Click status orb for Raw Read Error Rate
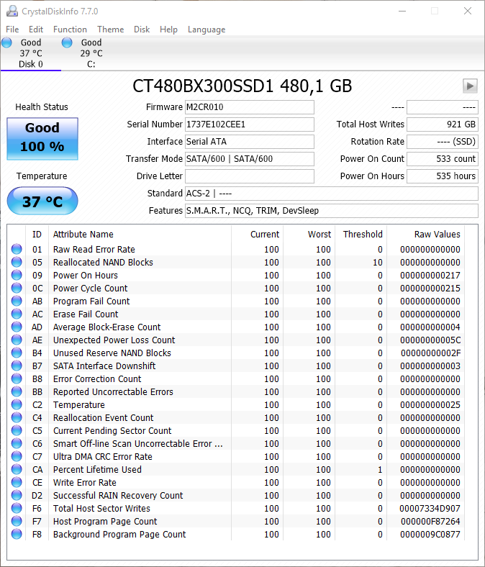 17,249
